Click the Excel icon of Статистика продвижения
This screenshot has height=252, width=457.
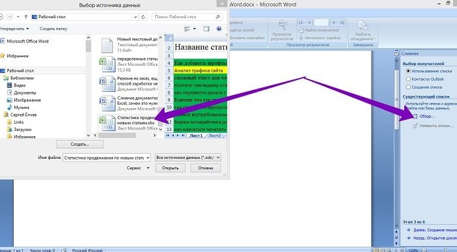coord(107,123)
